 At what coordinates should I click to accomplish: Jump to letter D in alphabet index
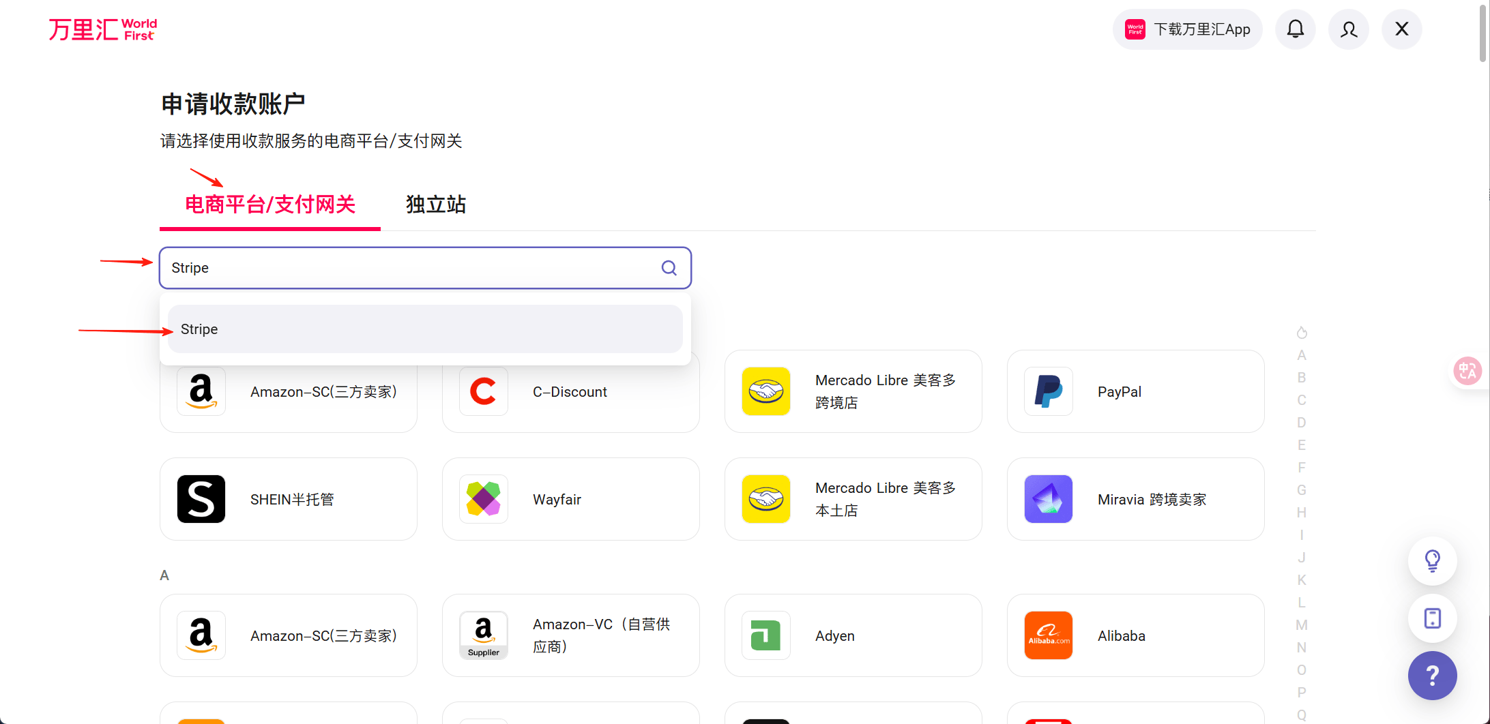tap(1301, 423)
